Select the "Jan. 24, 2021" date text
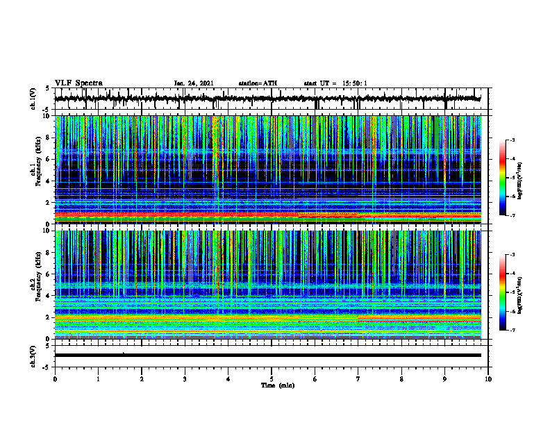Screen dimensions: 550x425 (194, 83)
